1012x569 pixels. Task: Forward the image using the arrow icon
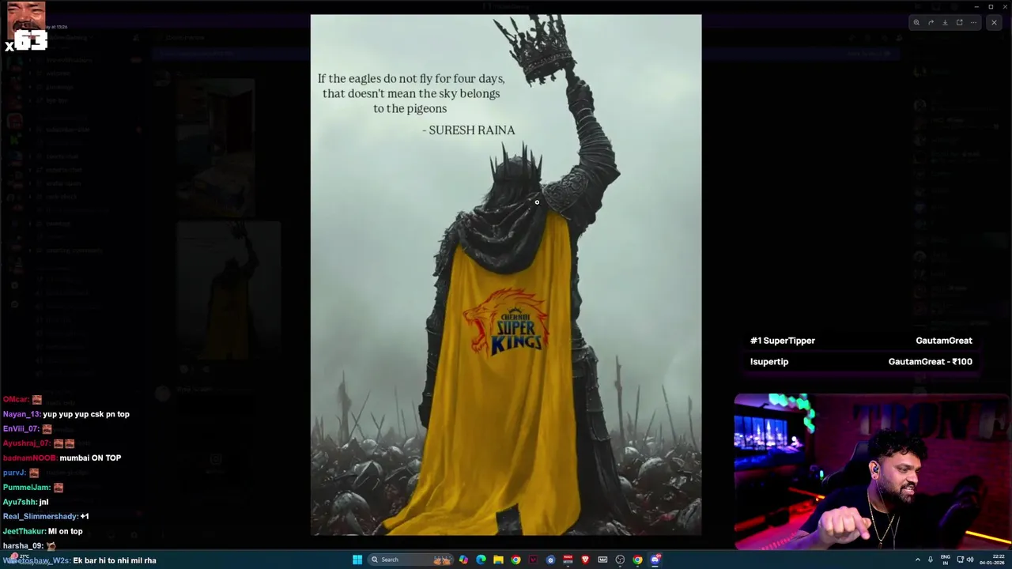pos(931,22)
